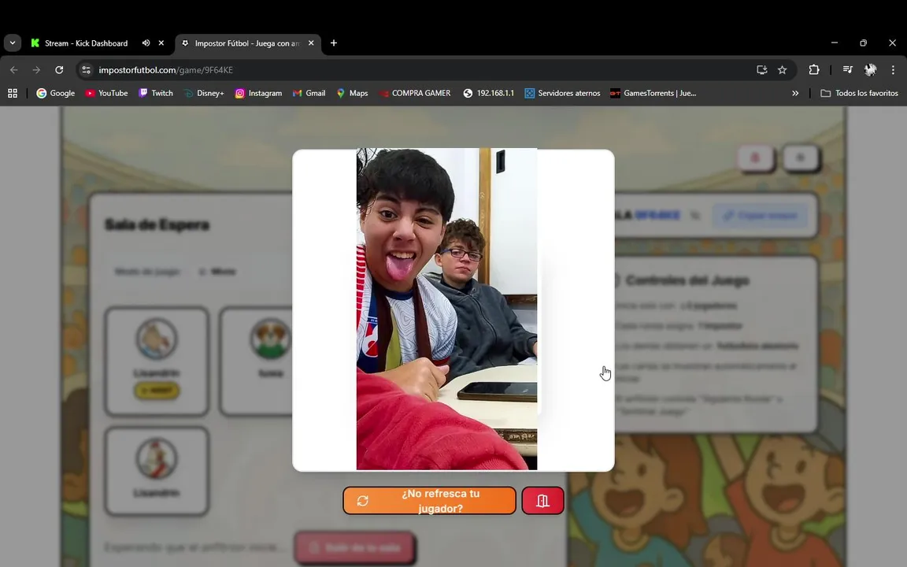Bookmark this page with the star
Viewport: 907px width, 567px height.
[x=782, y=70]
